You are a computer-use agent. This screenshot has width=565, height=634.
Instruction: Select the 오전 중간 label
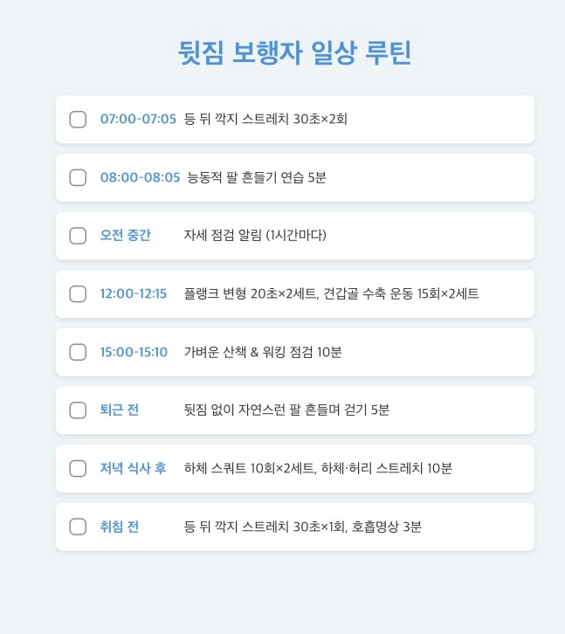coord(126,235)
